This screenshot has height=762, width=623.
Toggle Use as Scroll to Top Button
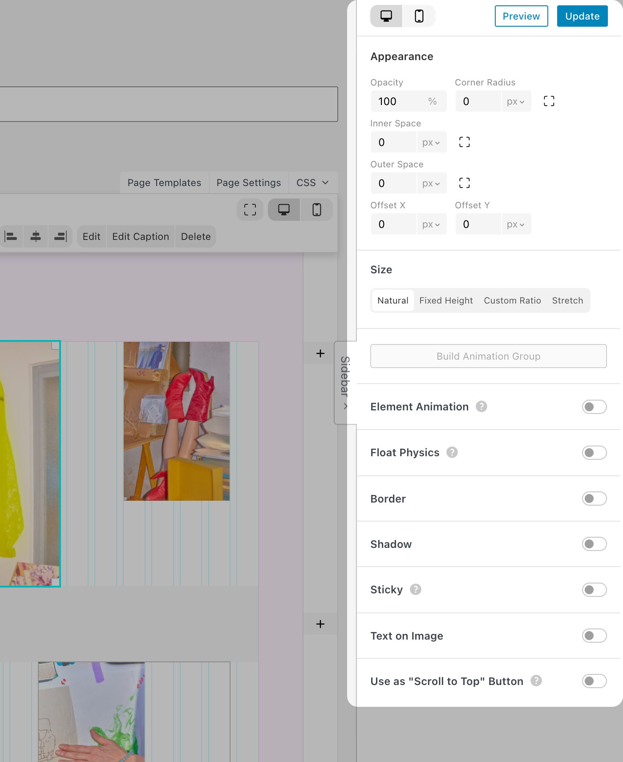pyautogui.click(x=594, y=681)
